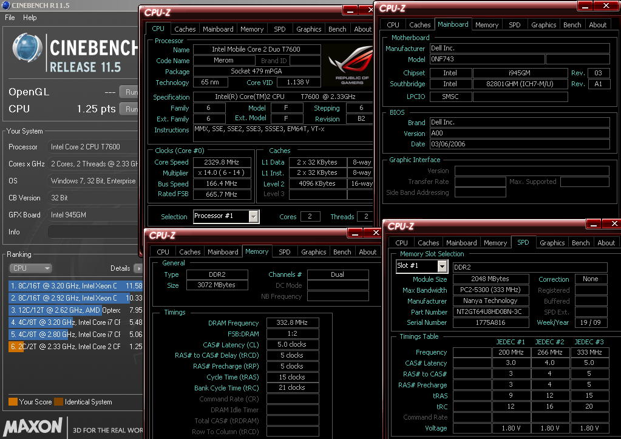Open the CPU ranking type dropdown
This screenshot has width=621, height=439.
coord(31,268)
